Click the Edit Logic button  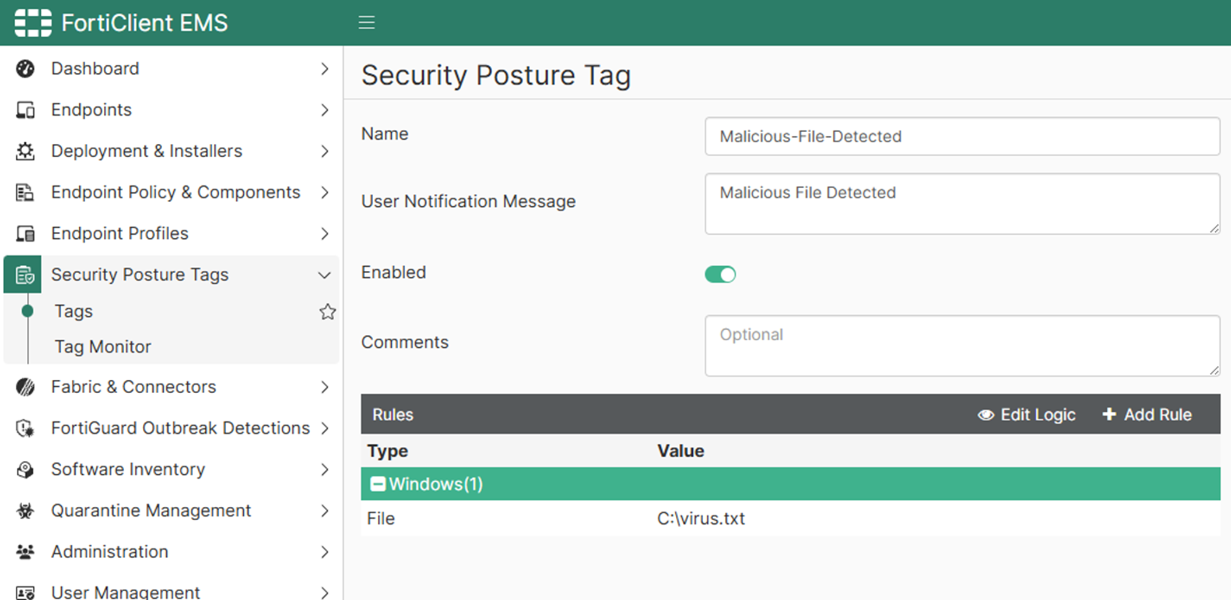[1026, 415]
